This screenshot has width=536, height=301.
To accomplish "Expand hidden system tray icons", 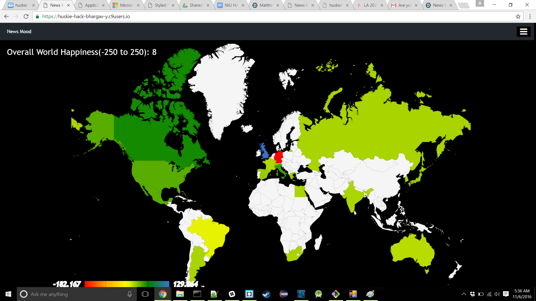I will coord(464,294).
